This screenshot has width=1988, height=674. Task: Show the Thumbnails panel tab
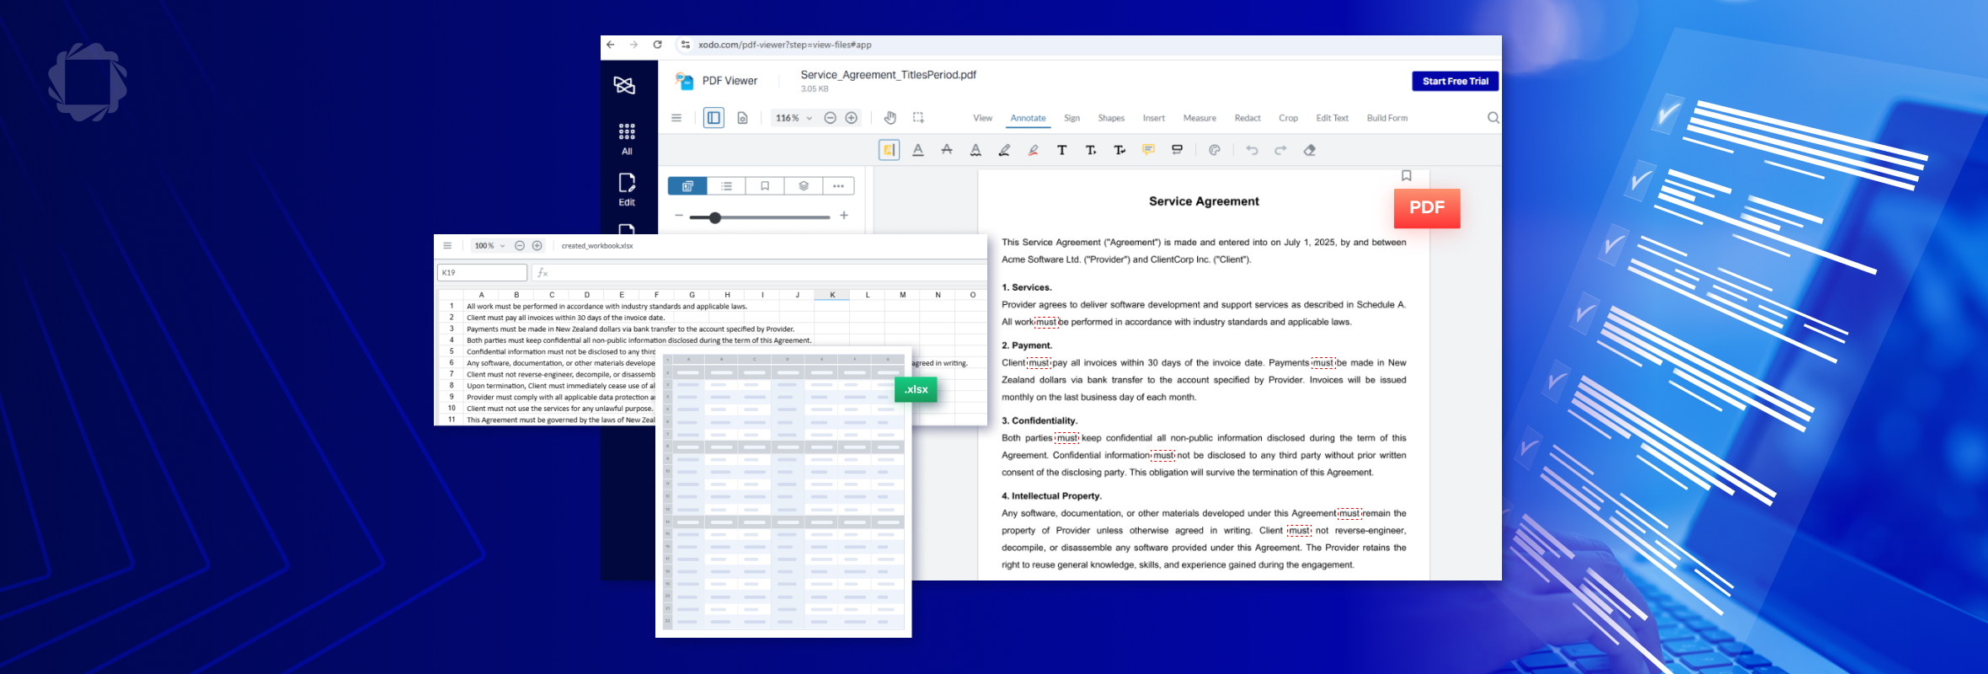click(687, 186)
